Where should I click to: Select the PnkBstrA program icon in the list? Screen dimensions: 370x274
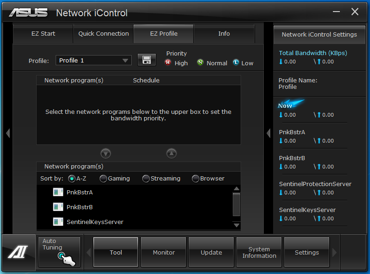click(x=58, y=192)
